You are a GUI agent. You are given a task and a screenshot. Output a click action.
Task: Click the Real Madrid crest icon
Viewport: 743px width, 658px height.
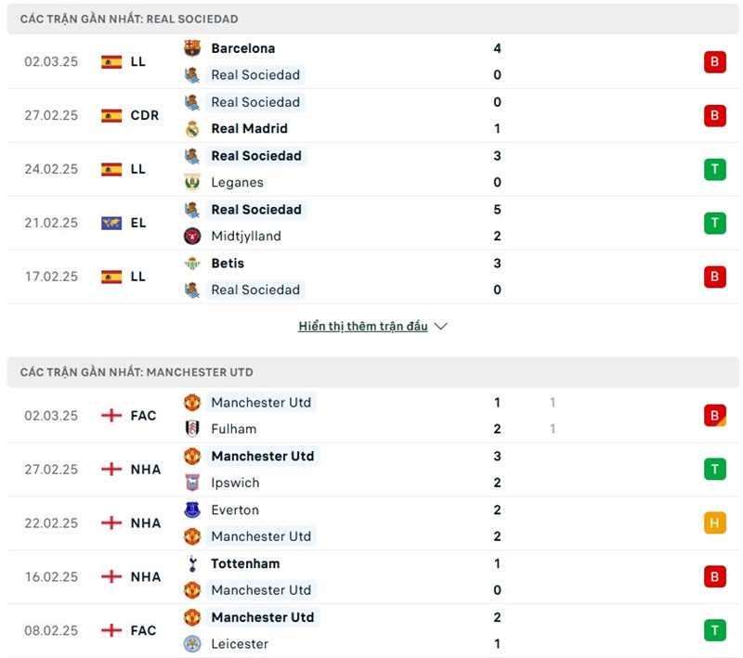[x=192, y=129]
